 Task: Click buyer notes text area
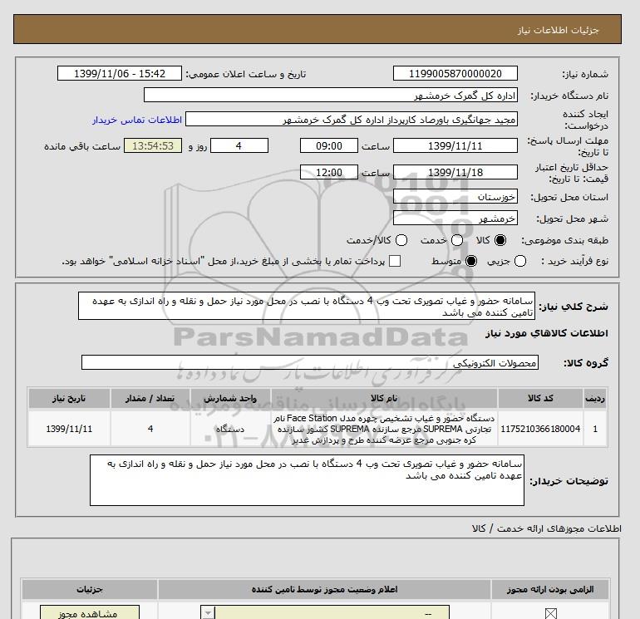click(307, 480)
